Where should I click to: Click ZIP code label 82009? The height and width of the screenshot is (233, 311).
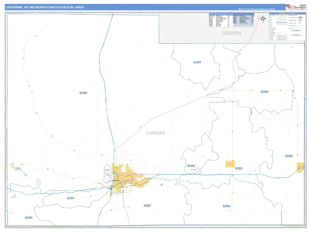coord(83,93)
